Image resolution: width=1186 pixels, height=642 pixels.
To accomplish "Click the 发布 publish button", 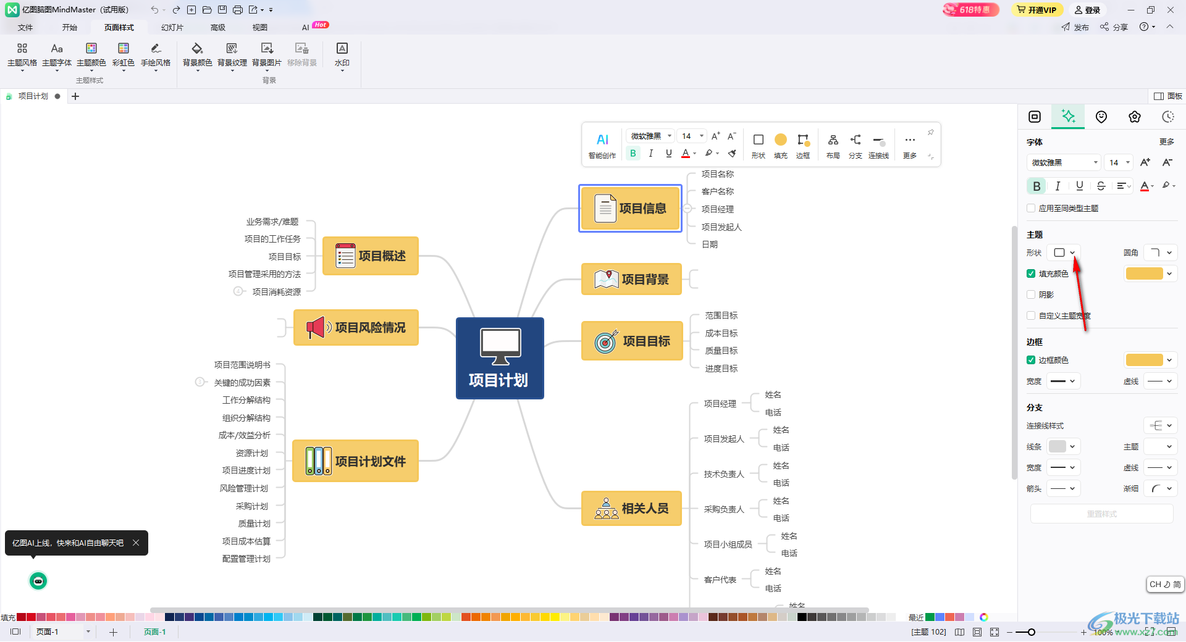I will [x=1075, y=27].
